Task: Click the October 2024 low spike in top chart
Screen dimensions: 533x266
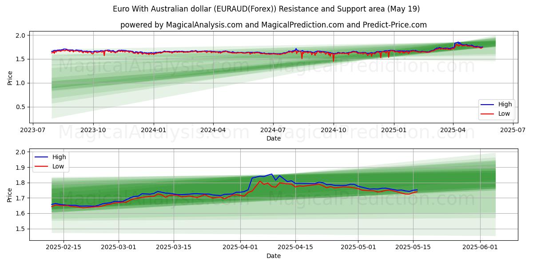Action: point(334,60)
